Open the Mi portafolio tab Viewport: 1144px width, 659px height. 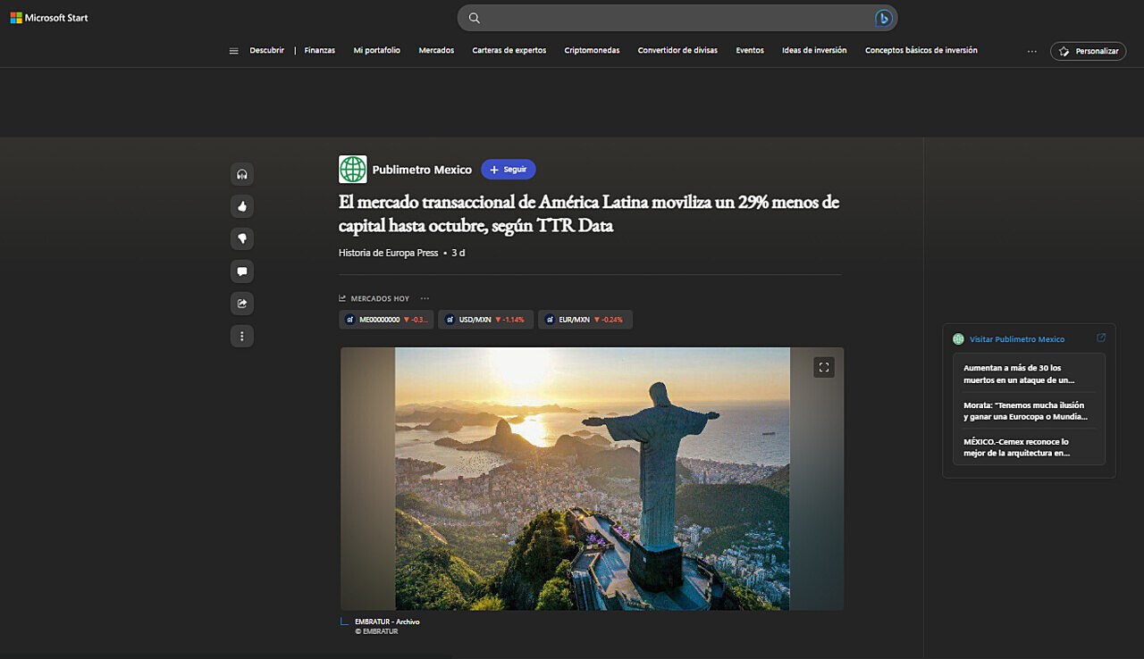tap(377, 51)
